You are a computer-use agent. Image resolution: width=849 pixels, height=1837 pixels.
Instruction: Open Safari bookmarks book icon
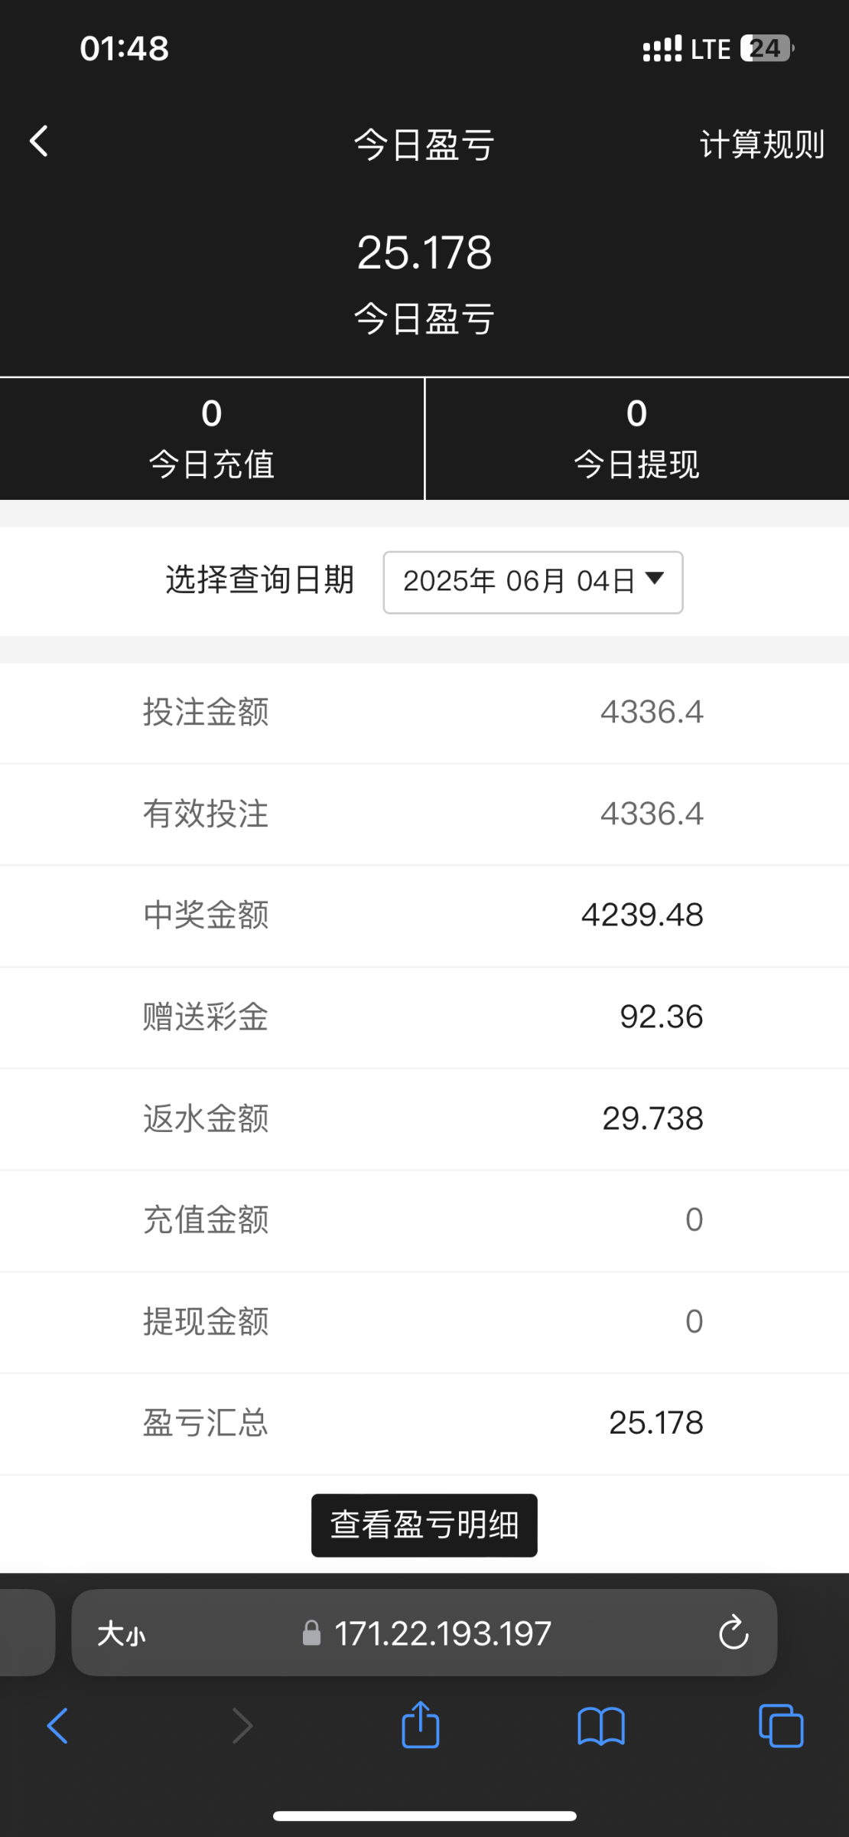click(601, 1726)
